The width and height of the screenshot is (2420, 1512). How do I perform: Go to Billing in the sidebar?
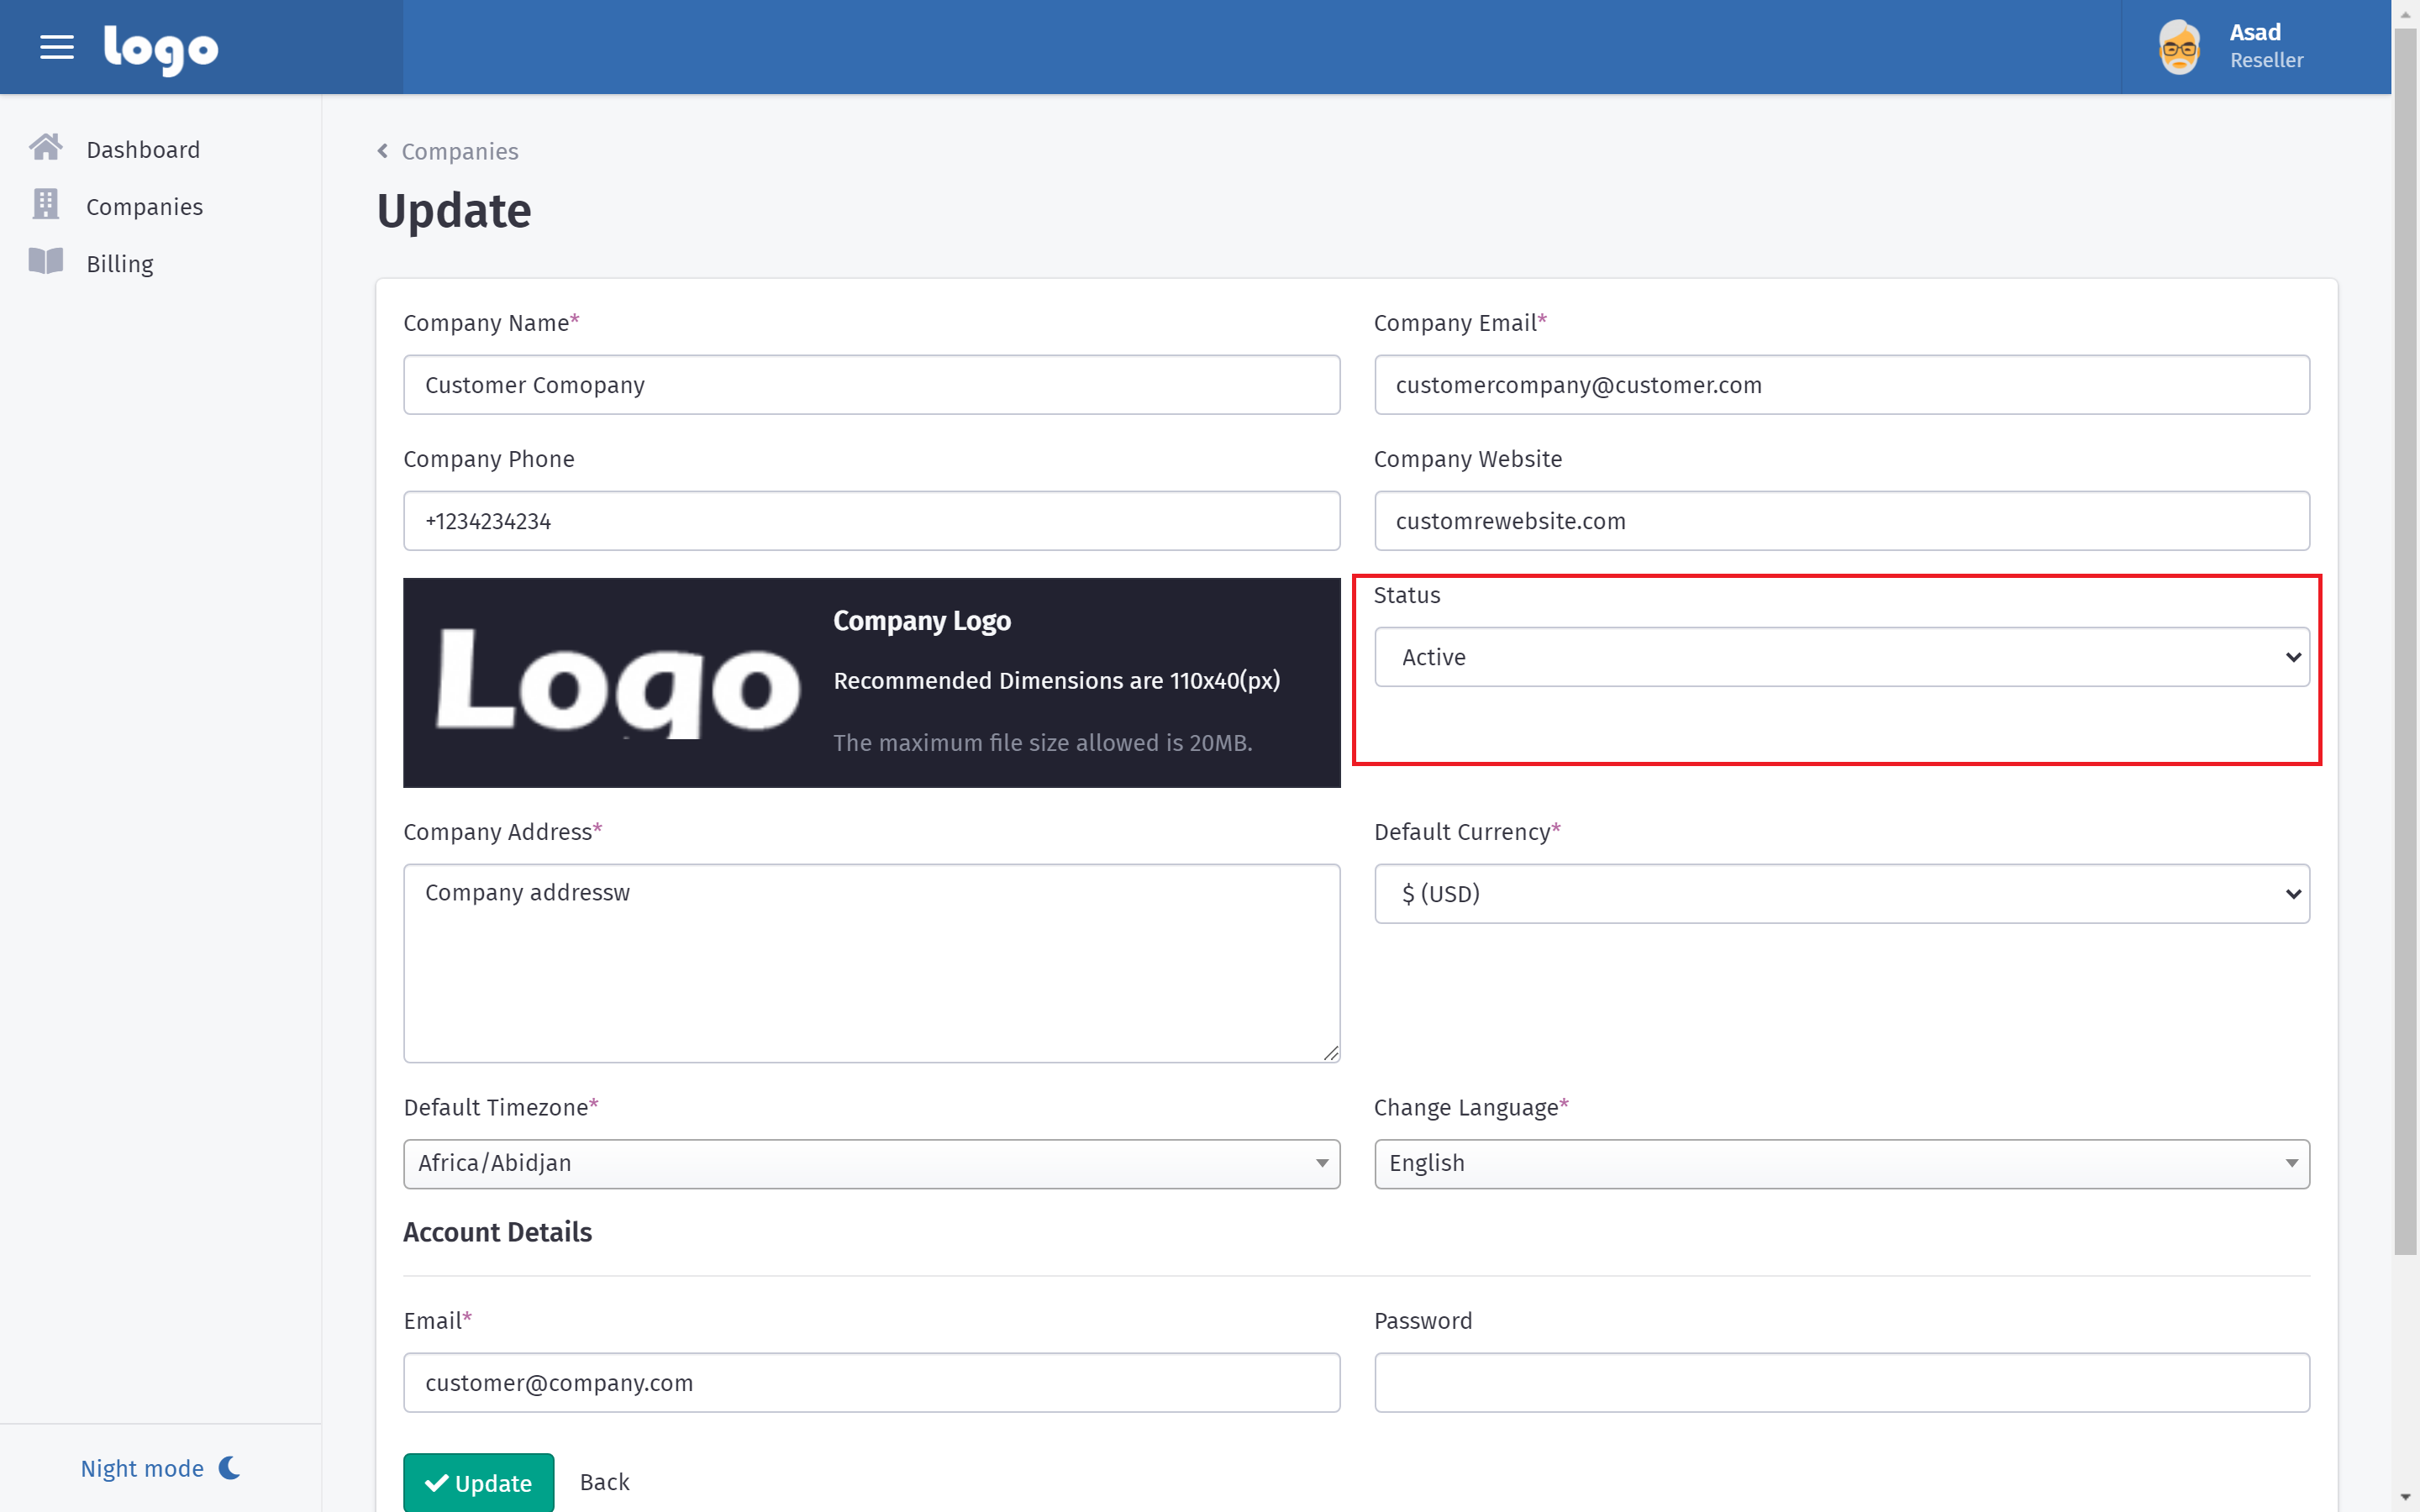(120, 264)
